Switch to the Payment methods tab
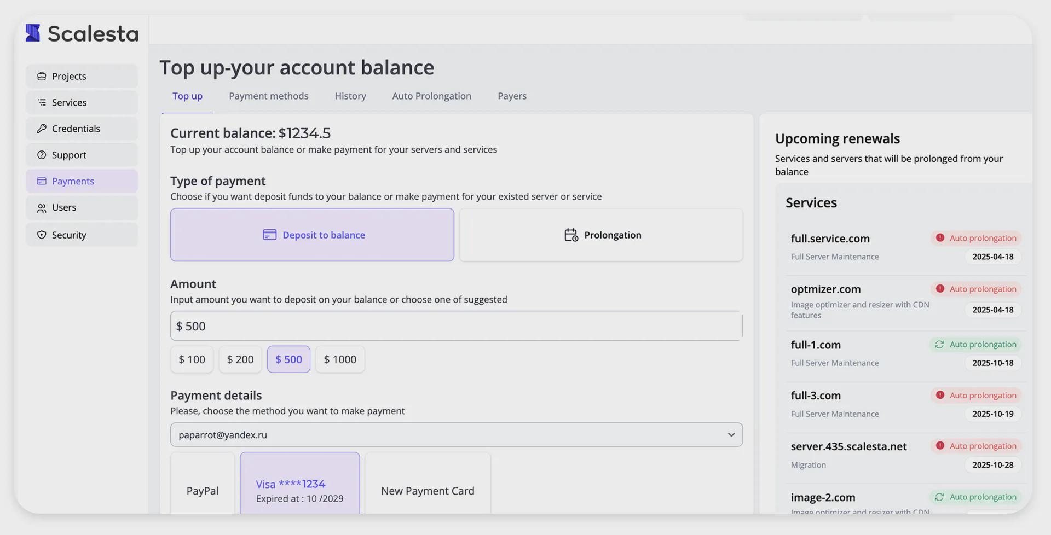Viewport: 1051px width, 535px height. 268,96
